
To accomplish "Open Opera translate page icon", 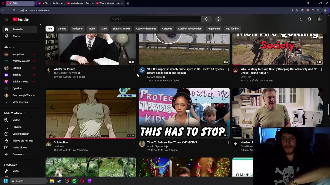I will (302, 10).
